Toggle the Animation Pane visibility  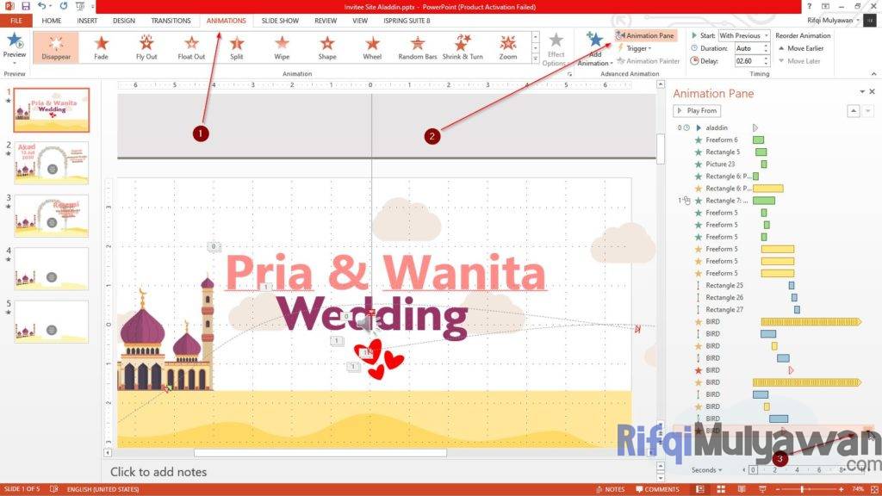click(645, 35)
